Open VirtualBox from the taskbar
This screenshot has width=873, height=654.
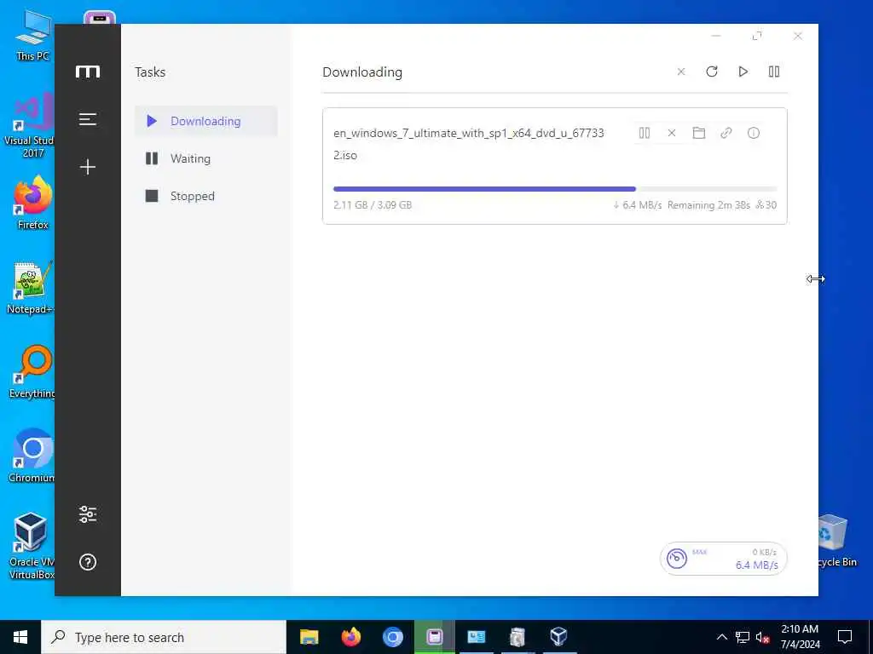tap(558, 637)
